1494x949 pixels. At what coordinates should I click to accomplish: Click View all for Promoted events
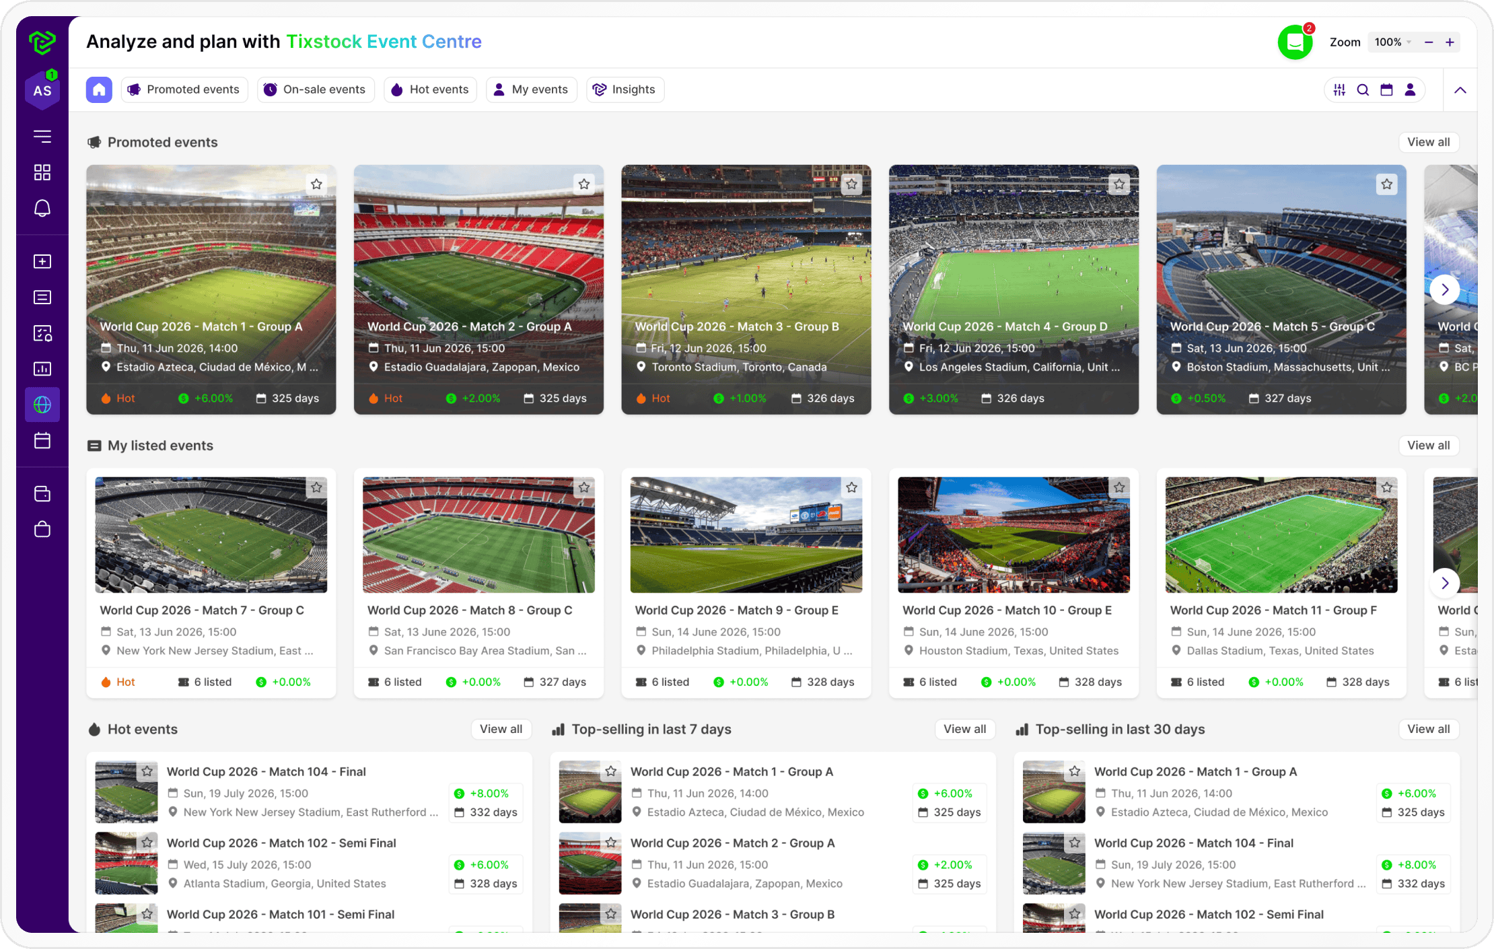click(1429, 142)
